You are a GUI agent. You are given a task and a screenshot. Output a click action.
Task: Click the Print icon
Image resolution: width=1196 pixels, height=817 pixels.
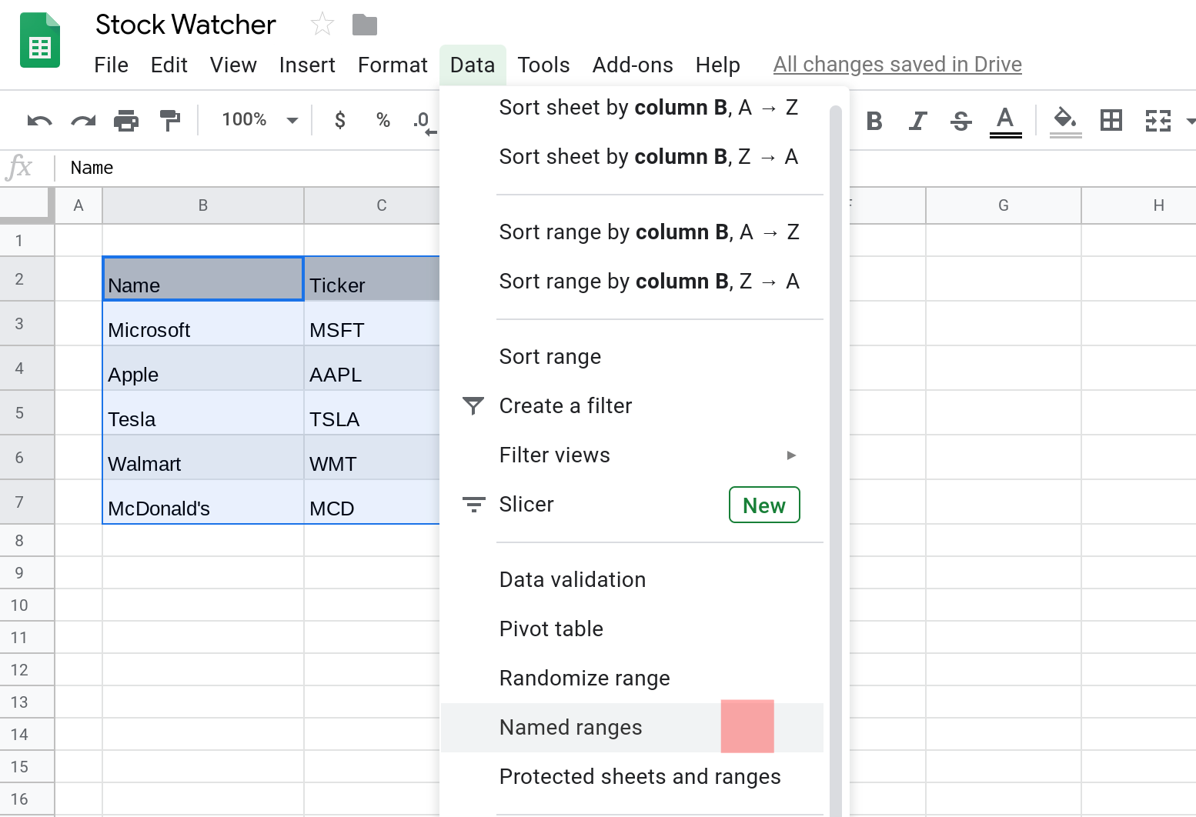click(126, 120)
